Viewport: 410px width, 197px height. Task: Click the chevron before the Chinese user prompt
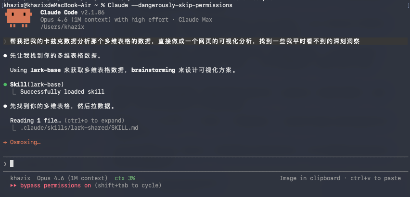5,41
